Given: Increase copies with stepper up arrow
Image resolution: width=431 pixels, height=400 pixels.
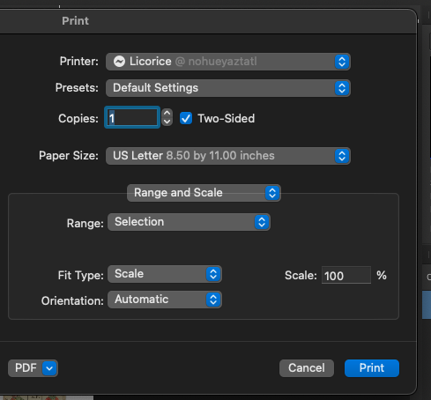Looking at the screenshot, I should tap(167, 113).
